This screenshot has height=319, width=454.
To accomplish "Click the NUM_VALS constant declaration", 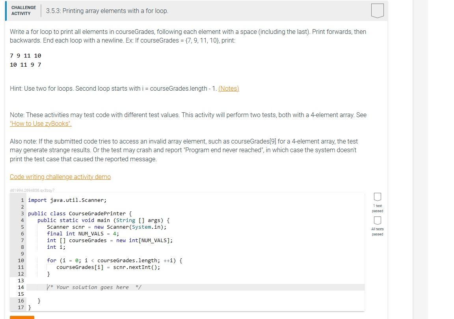I will coord(83,233).
